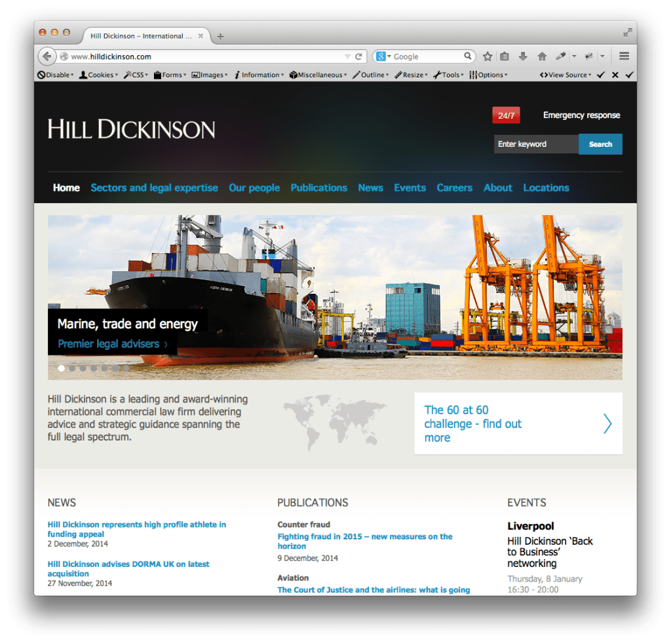Image resolution: width=671 pixels, height=643 pixels.
Task: Disable features via the Disable toggle menu
Action: pos(56,74)
